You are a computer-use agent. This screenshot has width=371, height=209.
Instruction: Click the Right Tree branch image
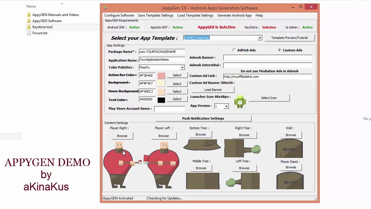click(x=243, y=148)
